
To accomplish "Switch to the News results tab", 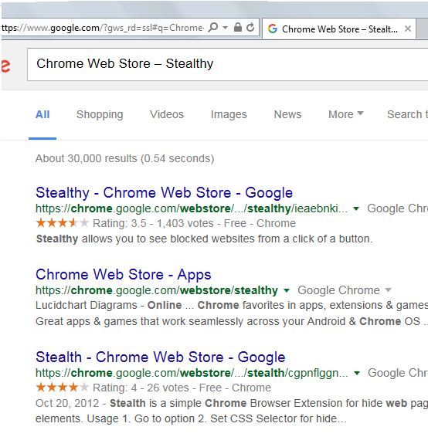I will pyautogui.click(x=287, y=114).
